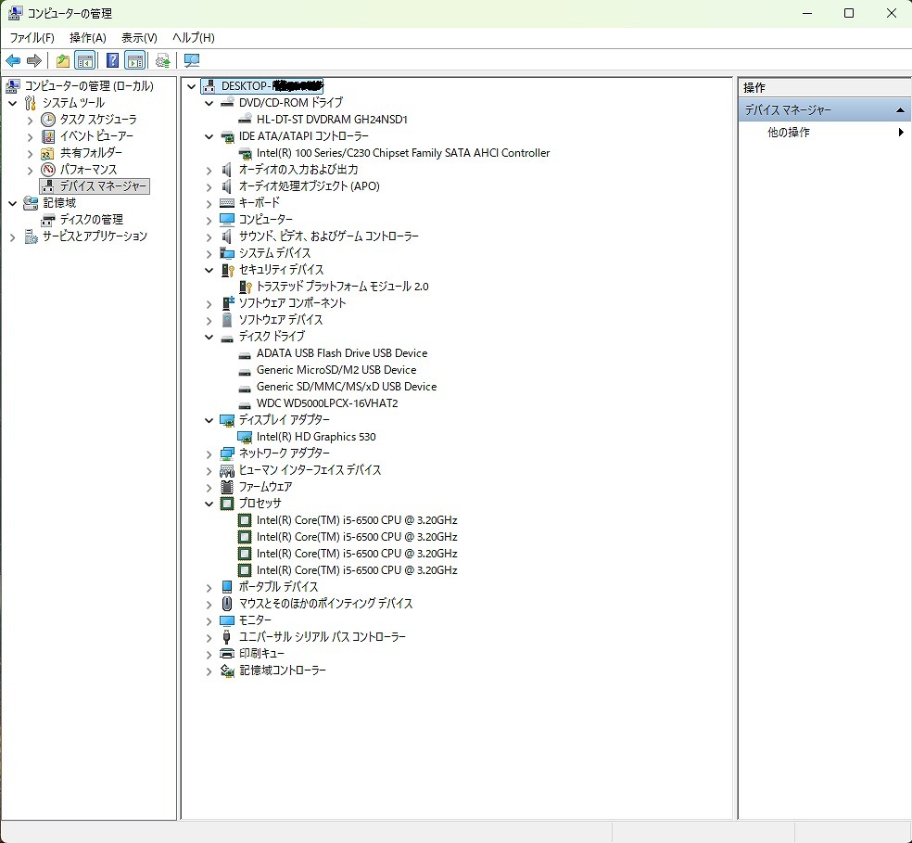Toggle the Show/Hide Console Tree button
The image size is (912, 843).
[84, 61]
